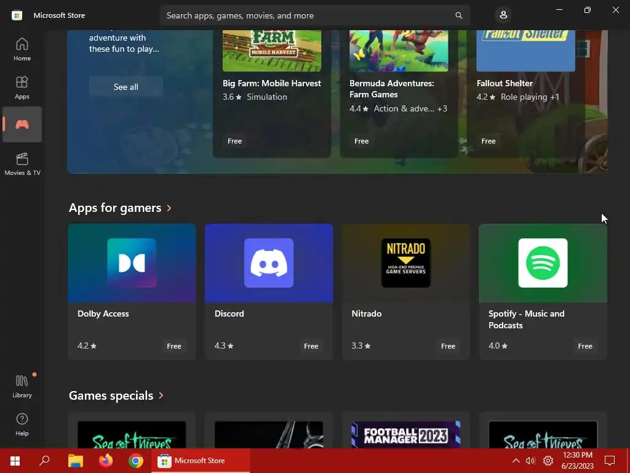
Task: Click the Big Farm: Mobile Harvest title
Action: (272, 83)
